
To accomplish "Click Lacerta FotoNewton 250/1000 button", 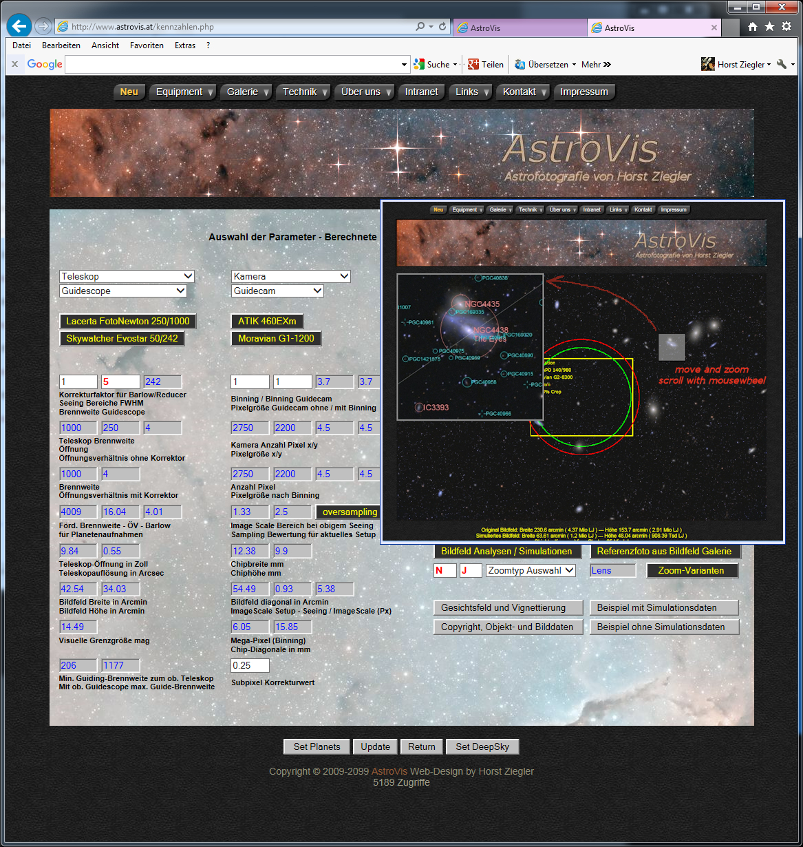I will 128,321.
